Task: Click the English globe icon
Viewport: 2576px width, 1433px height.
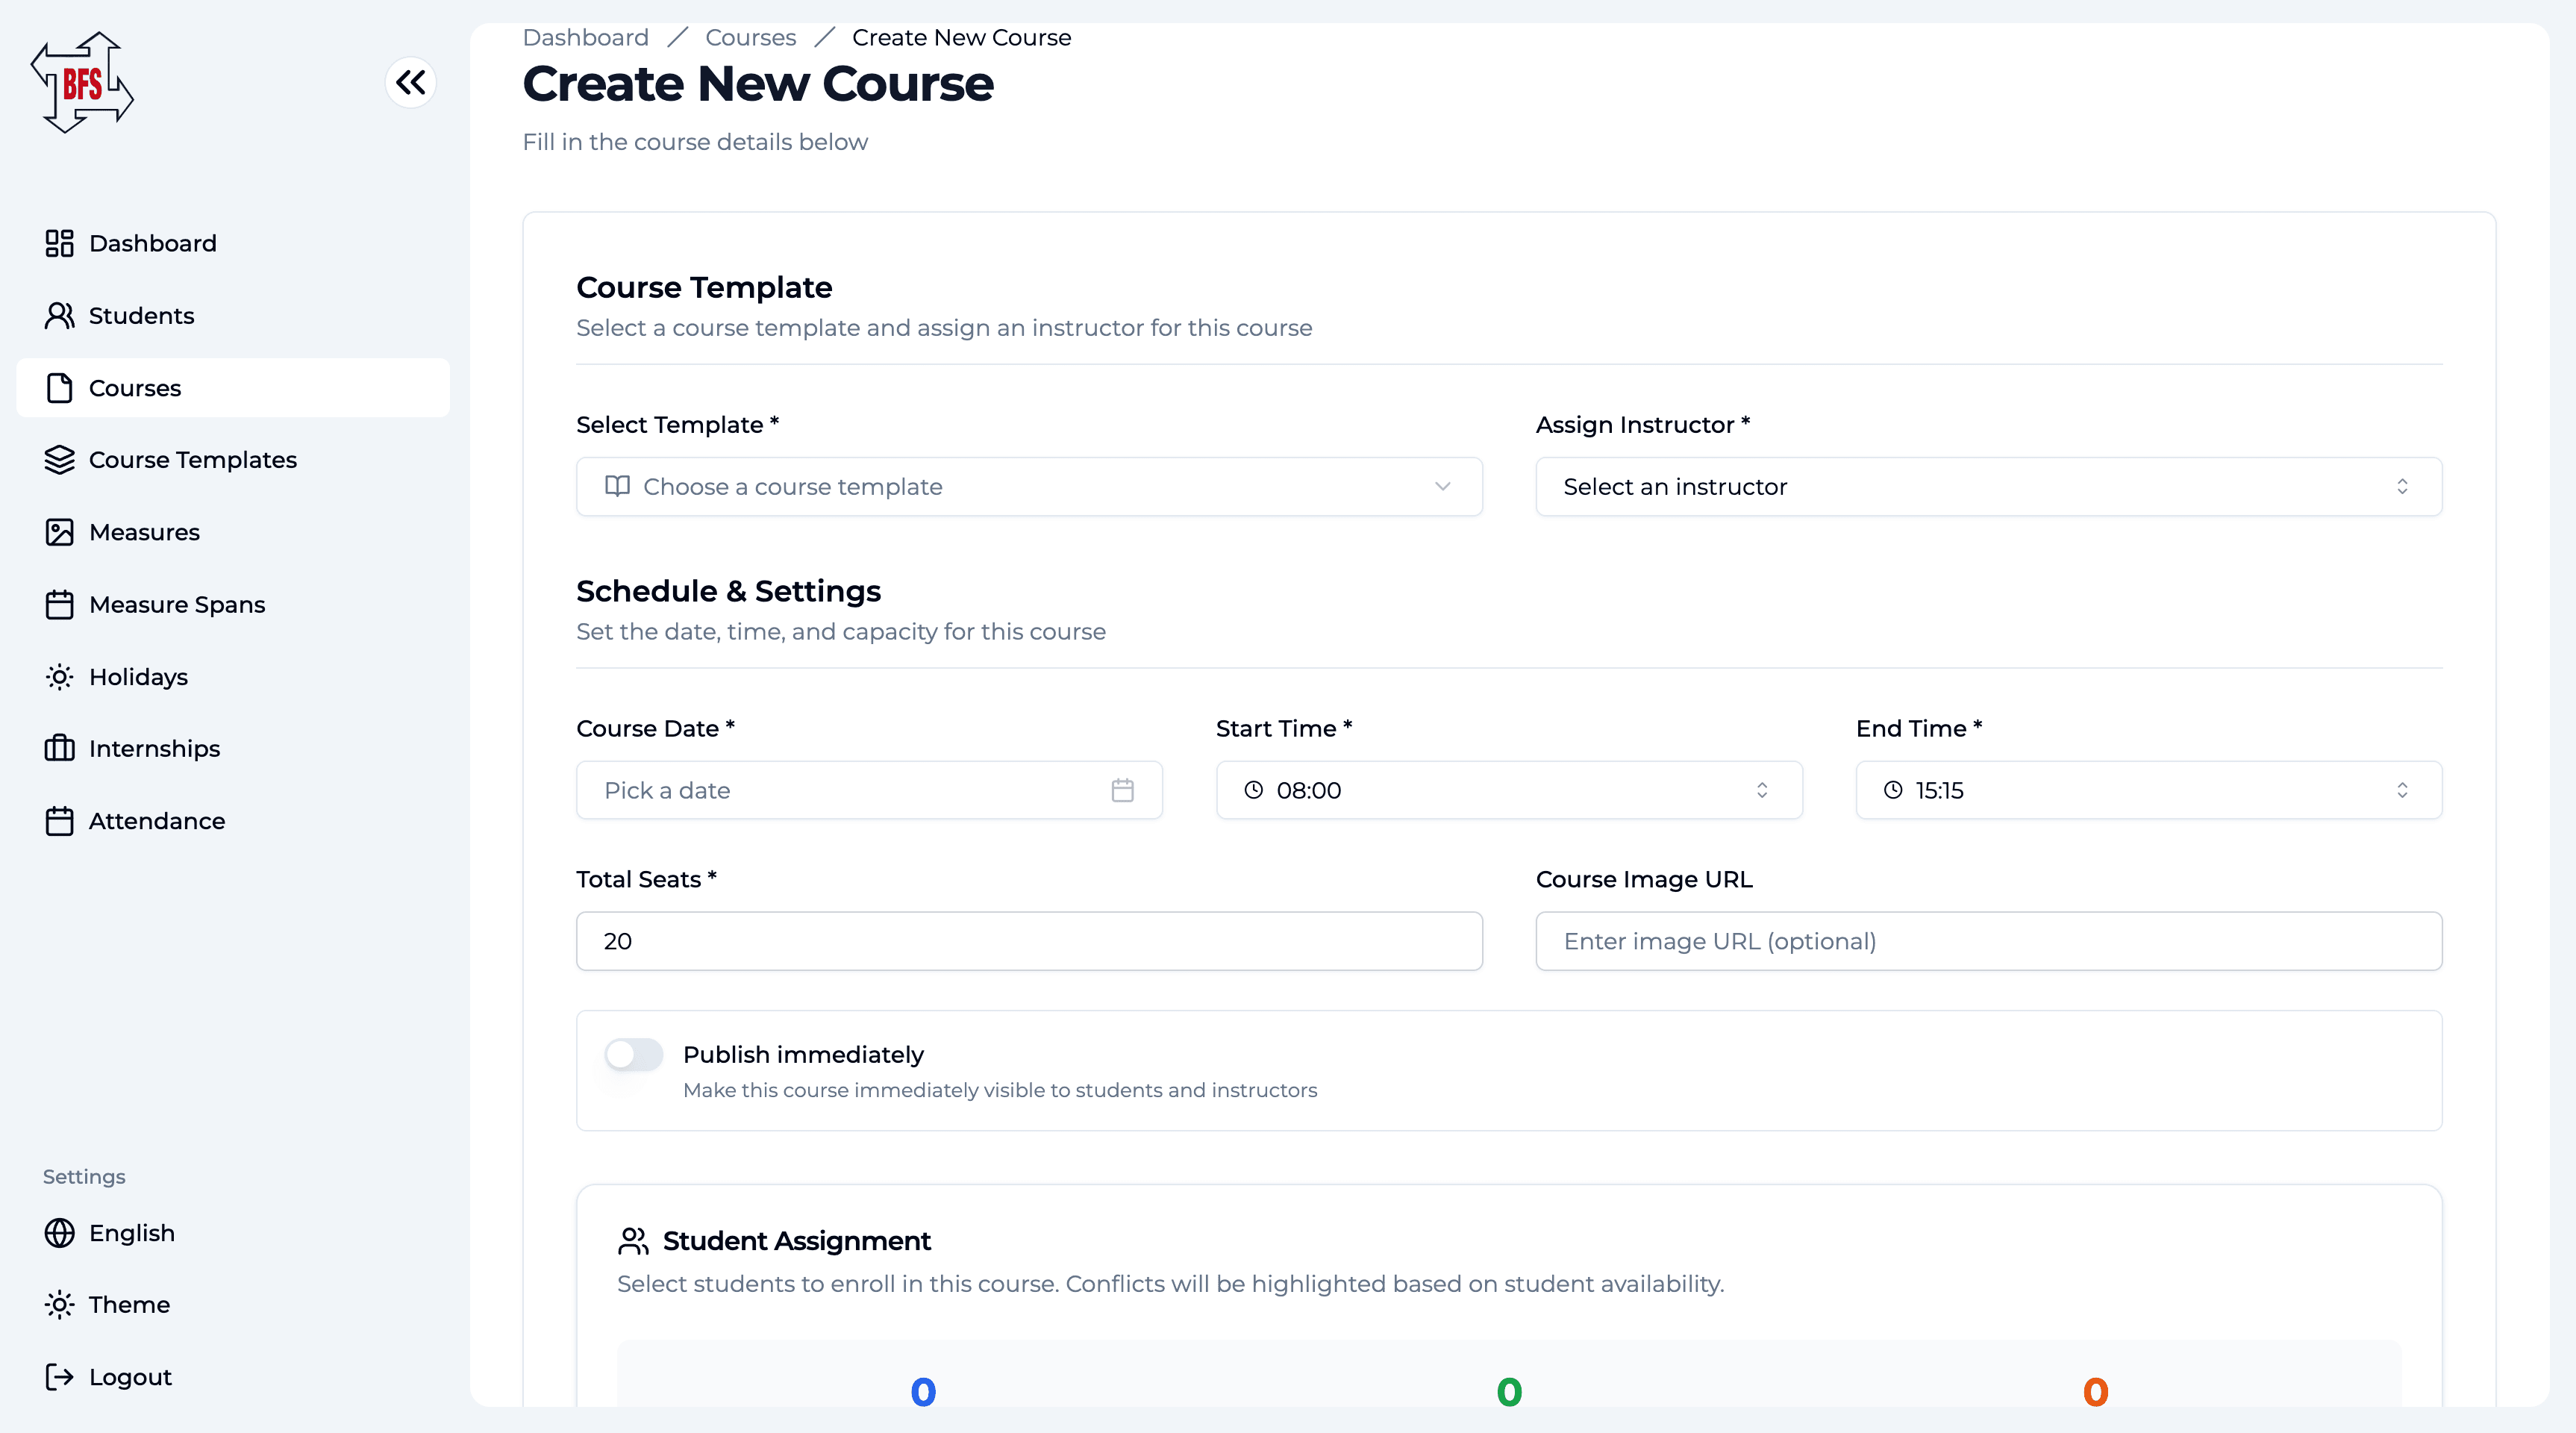Action: (59, 1233)
